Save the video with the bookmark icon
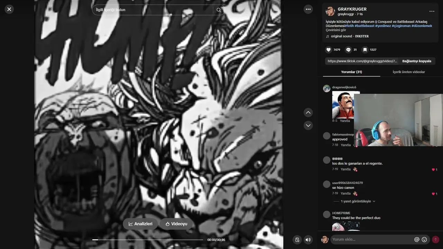Viewport: 443px width, 249px height. [x=365, y=50]
